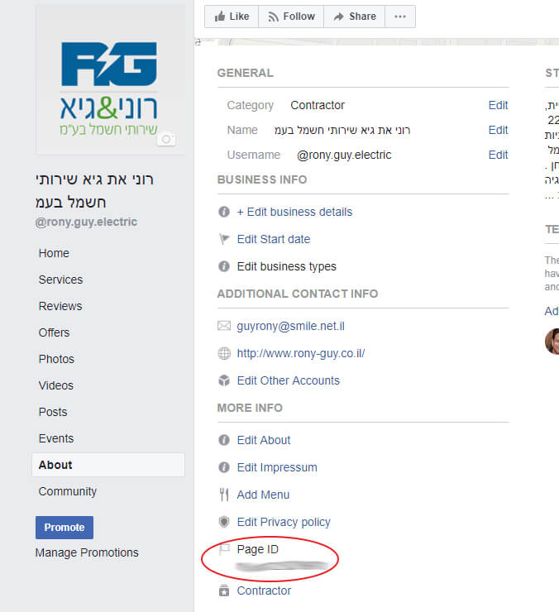Screen dimensions: 559x612
Task: Click the Like button with thumbs-up
Action: pos(232,17)
